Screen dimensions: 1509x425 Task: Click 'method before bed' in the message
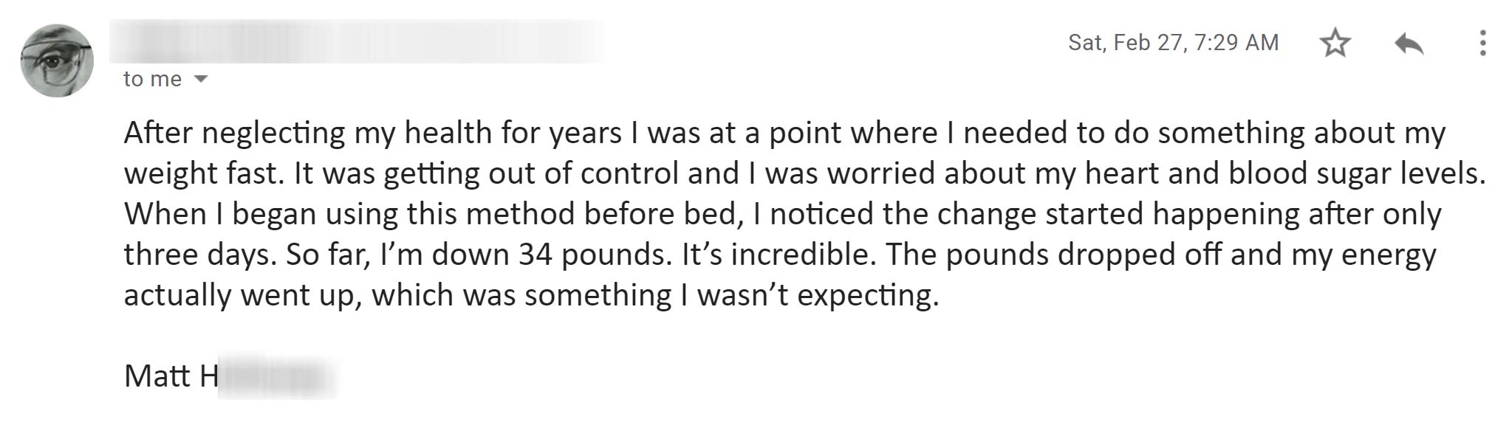click(600, 215)
